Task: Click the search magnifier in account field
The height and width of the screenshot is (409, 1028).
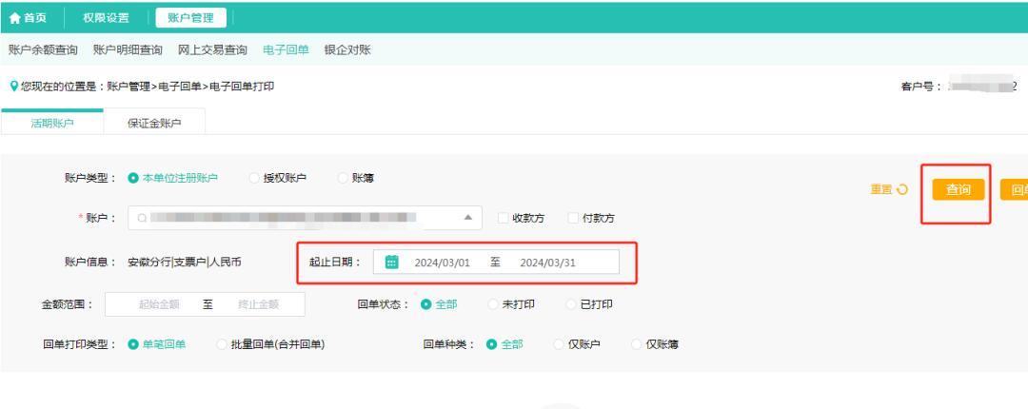Action: 141,218
